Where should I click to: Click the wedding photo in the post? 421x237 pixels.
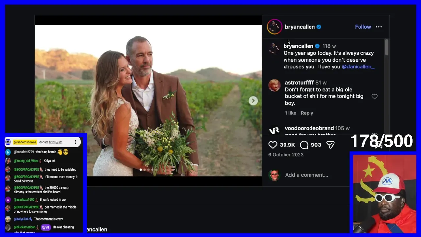click(x=148, y=101)
